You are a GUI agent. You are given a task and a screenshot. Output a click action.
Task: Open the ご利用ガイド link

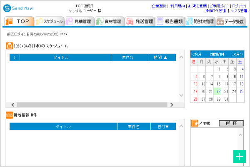point(219,6)
